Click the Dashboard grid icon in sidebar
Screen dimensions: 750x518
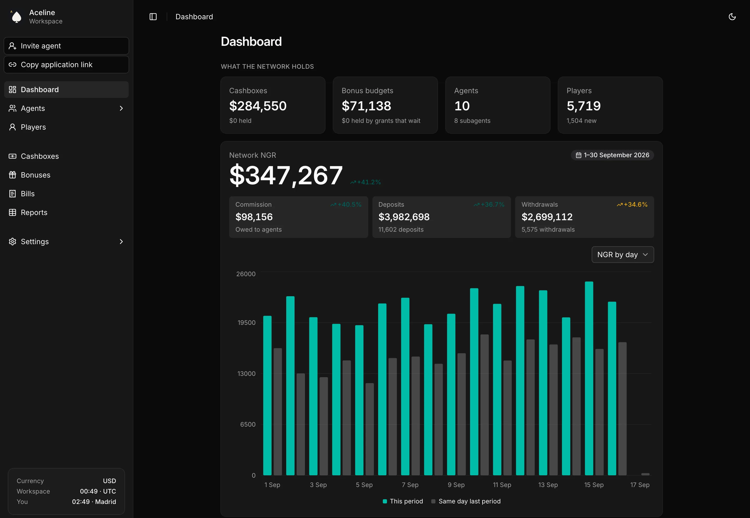(12, 90)
